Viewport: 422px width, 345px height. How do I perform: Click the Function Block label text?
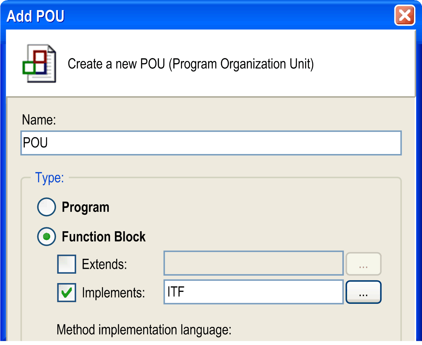[x=104, y=237]
